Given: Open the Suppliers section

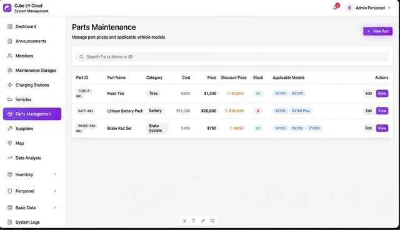Looking at the screenshot, I should 32,129.
